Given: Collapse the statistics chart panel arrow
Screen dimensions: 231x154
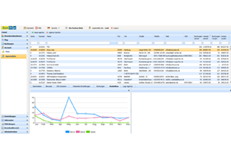Looking at the screenshot, I should 129,90.
